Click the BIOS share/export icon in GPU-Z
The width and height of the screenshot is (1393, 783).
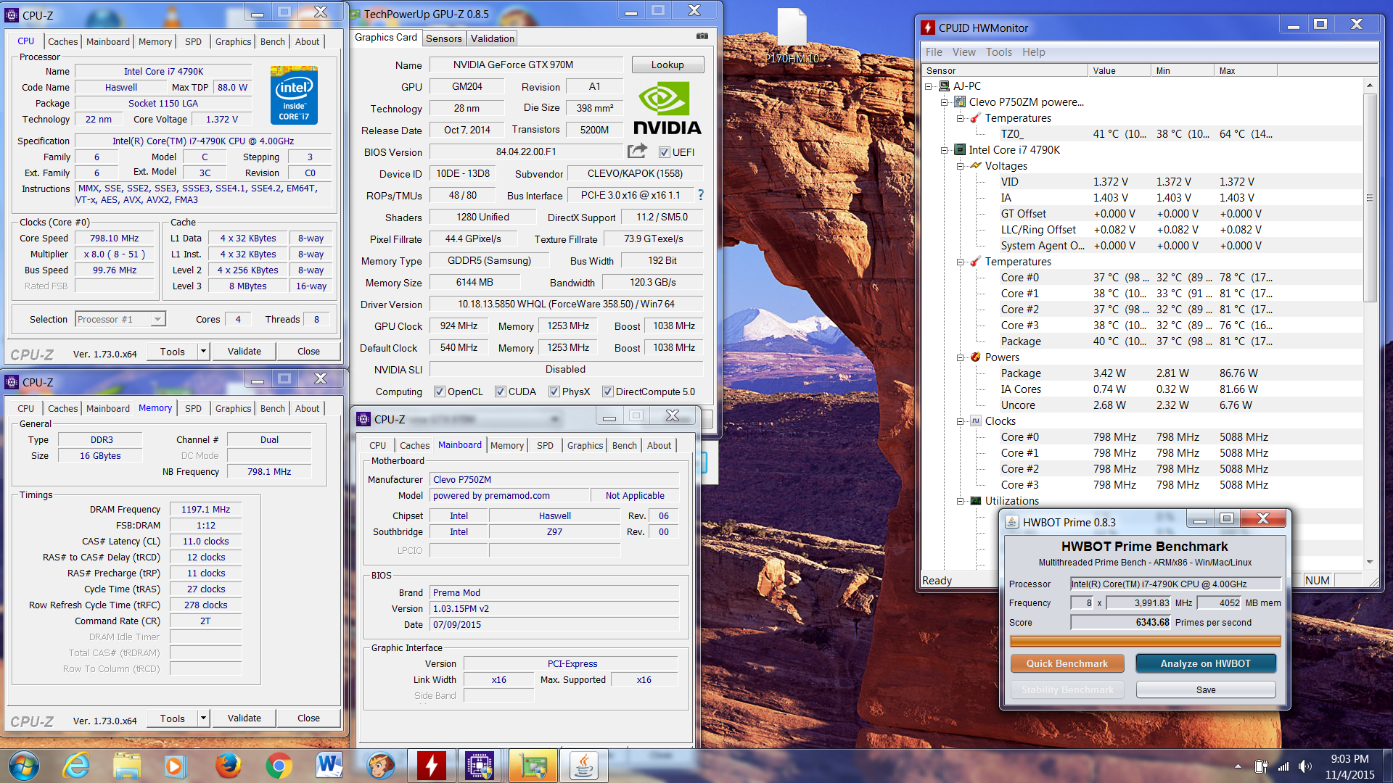point(637,151)
